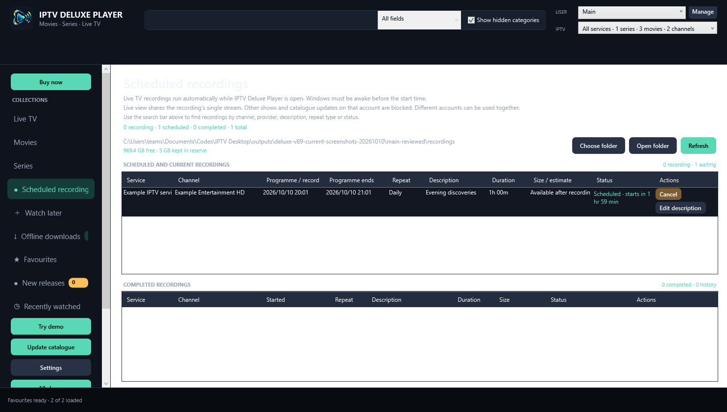Click Favourites ready status bar text

(x=45, y=400)
